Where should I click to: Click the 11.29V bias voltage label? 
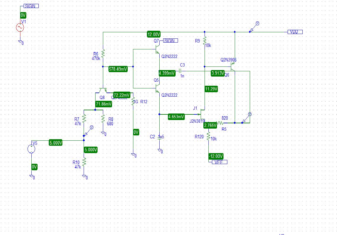211,89
